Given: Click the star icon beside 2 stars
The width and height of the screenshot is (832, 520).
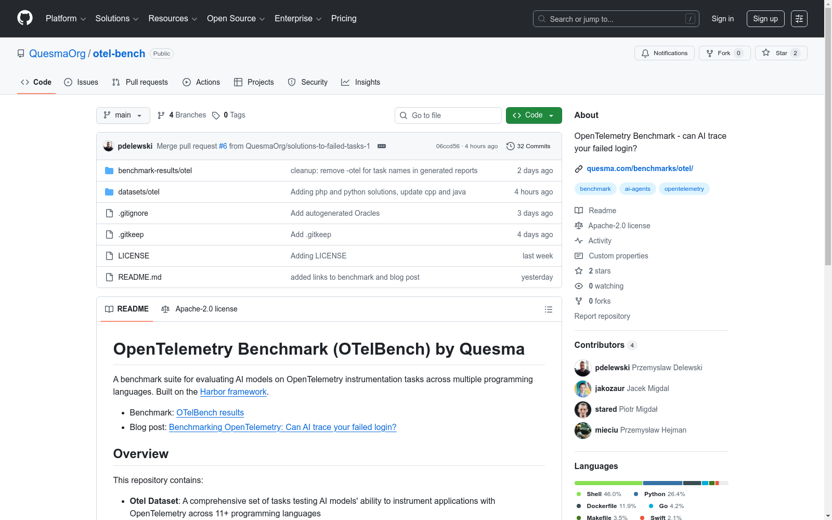Looking at the screenshot, I should pos(579,271).
